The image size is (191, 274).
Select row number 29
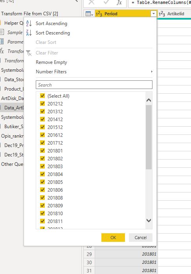pyautogui.click(x=89, y=254)
